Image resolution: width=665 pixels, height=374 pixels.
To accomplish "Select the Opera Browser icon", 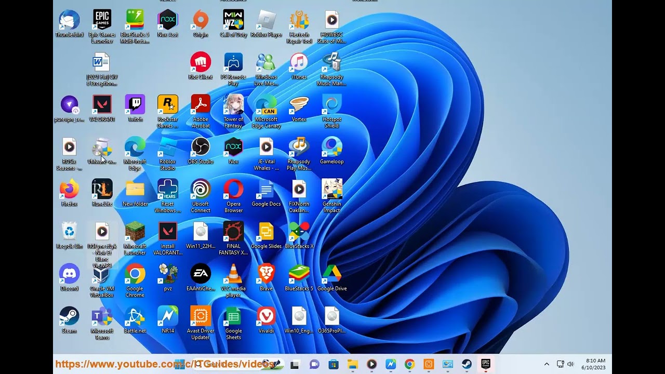I will coord(233,196).
